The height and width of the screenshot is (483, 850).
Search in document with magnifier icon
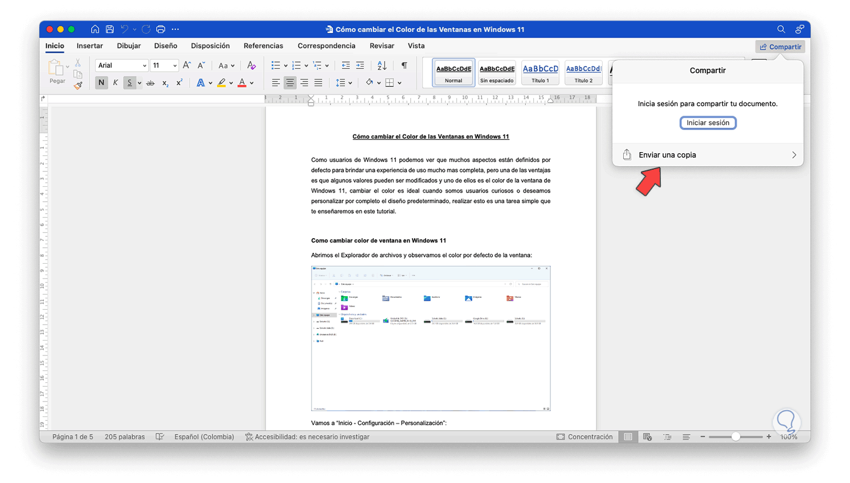tap(781, 29)
